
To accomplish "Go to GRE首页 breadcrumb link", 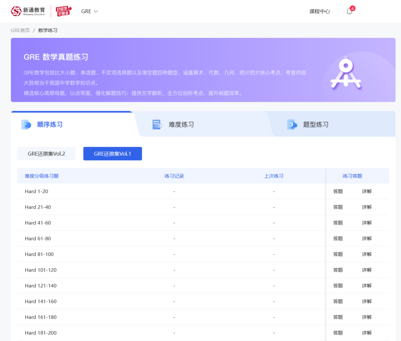I will [20, 30].
